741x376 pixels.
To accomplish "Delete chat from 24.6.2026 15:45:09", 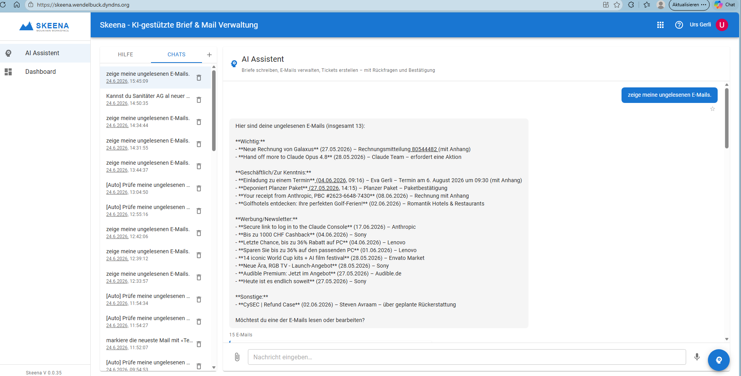I will (199, 78).
